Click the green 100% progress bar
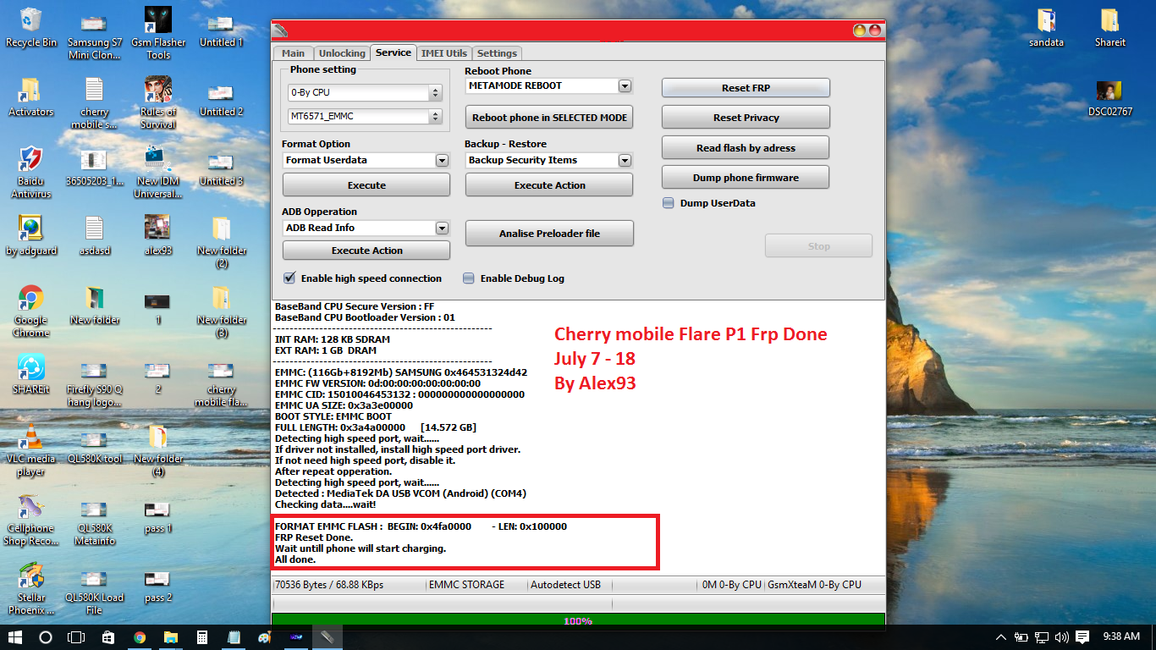The height and width of the screenshot is (650, 1156). click(x=578, y=620)
